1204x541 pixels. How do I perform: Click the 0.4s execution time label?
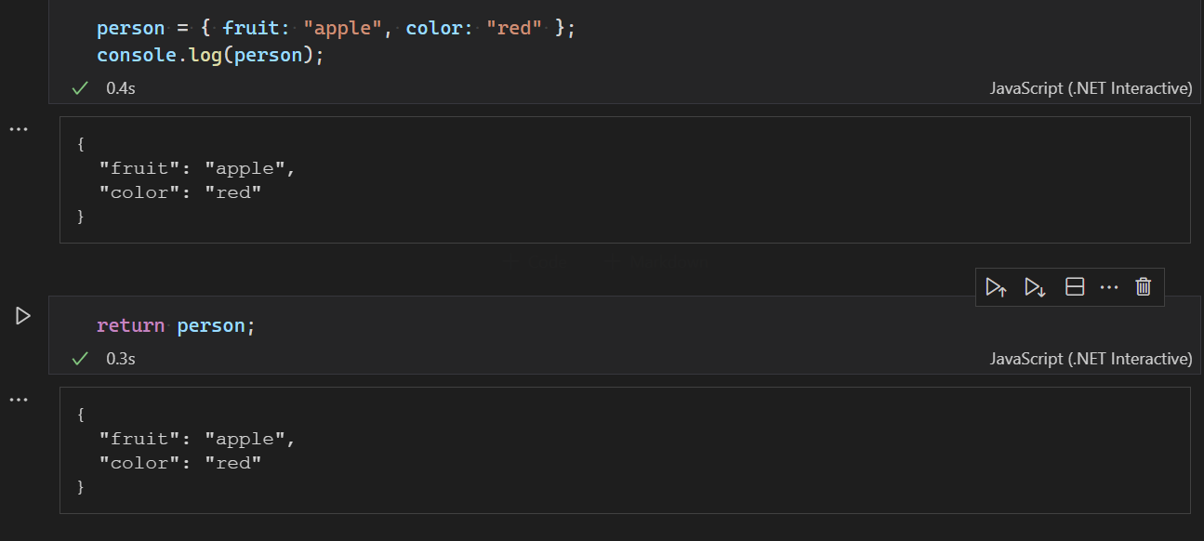coord(120,87)
